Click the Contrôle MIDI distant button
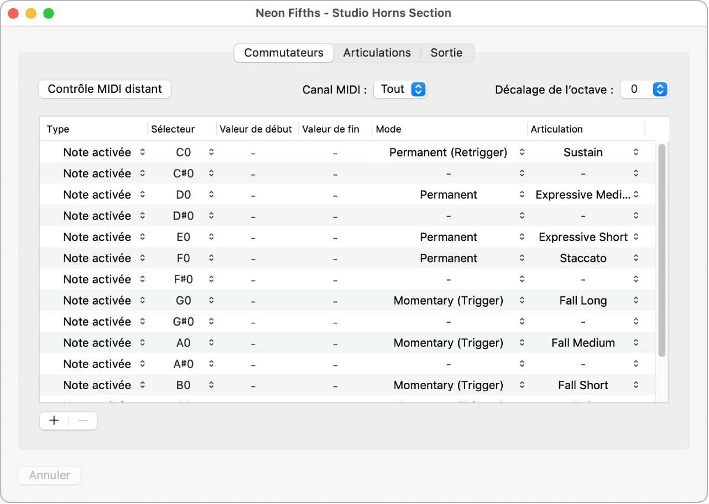Image resolution: width=709 pixels, height=504 pixels. pyautogui.click(x=105, y=89)
